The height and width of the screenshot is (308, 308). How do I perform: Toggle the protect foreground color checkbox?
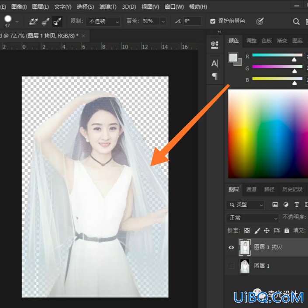(x=212, y=21)
